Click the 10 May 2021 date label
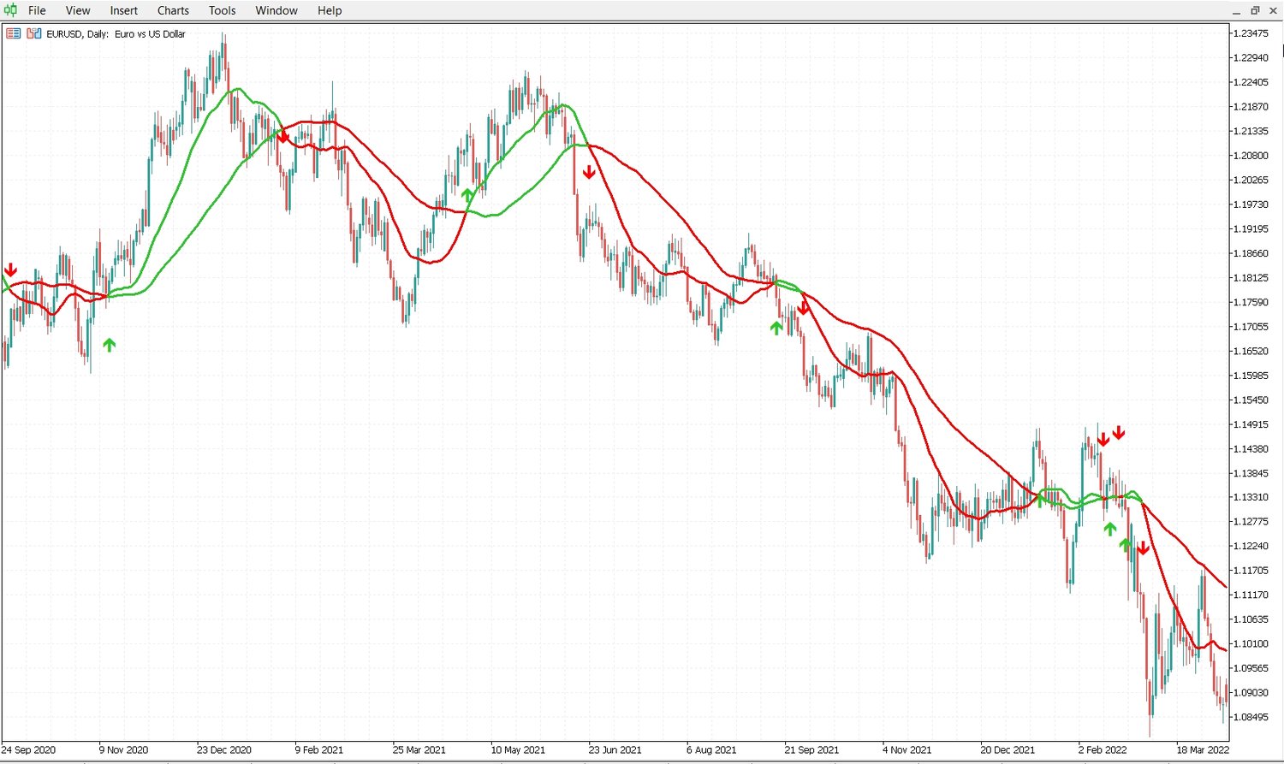Screen dimensions: 1284x764 tap(518, 750)
